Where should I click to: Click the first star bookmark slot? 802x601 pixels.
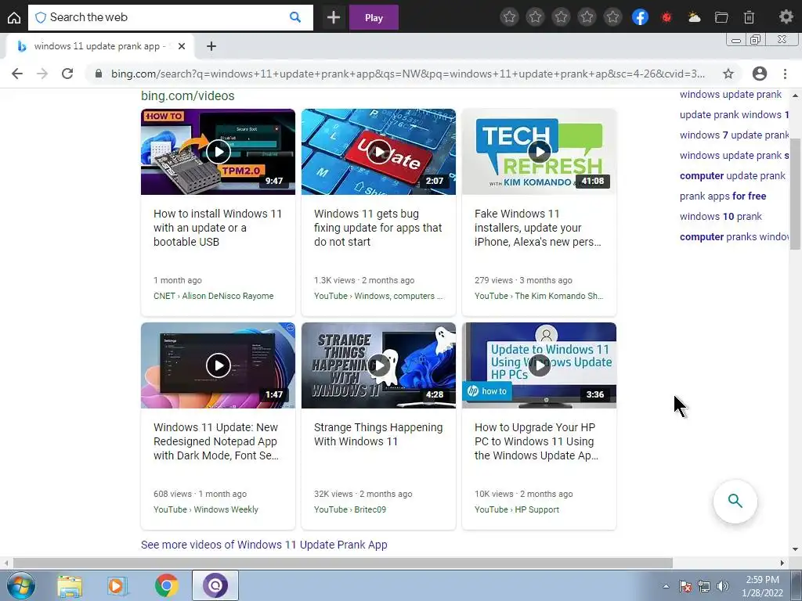point(509,17)
